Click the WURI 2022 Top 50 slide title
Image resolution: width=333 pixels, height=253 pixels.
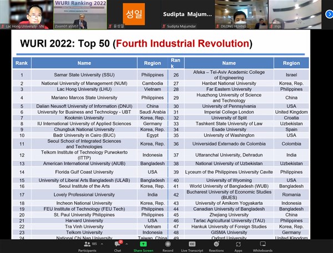click(x=133, y=43)
